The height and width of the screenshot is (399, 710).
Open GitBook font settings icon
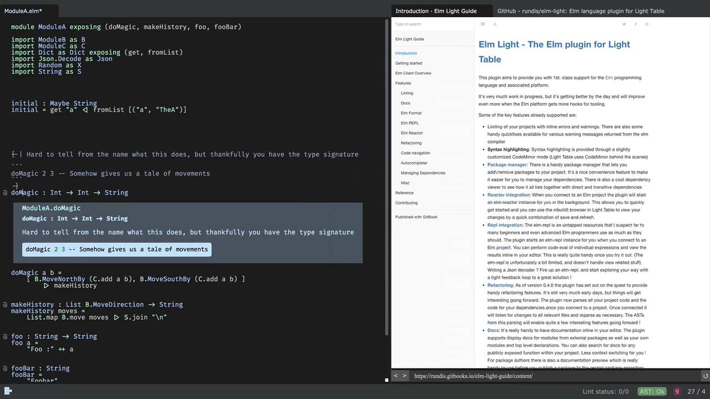click(x=495, y=24)
